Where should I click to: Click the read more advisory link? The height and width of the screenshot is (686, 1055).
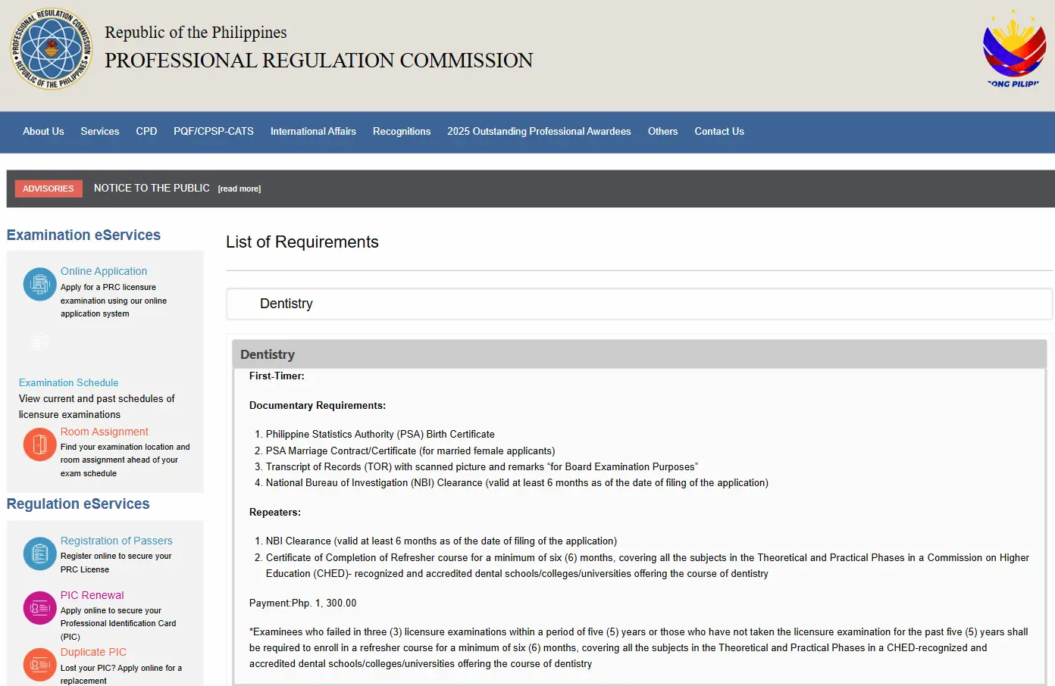[239, 189]
